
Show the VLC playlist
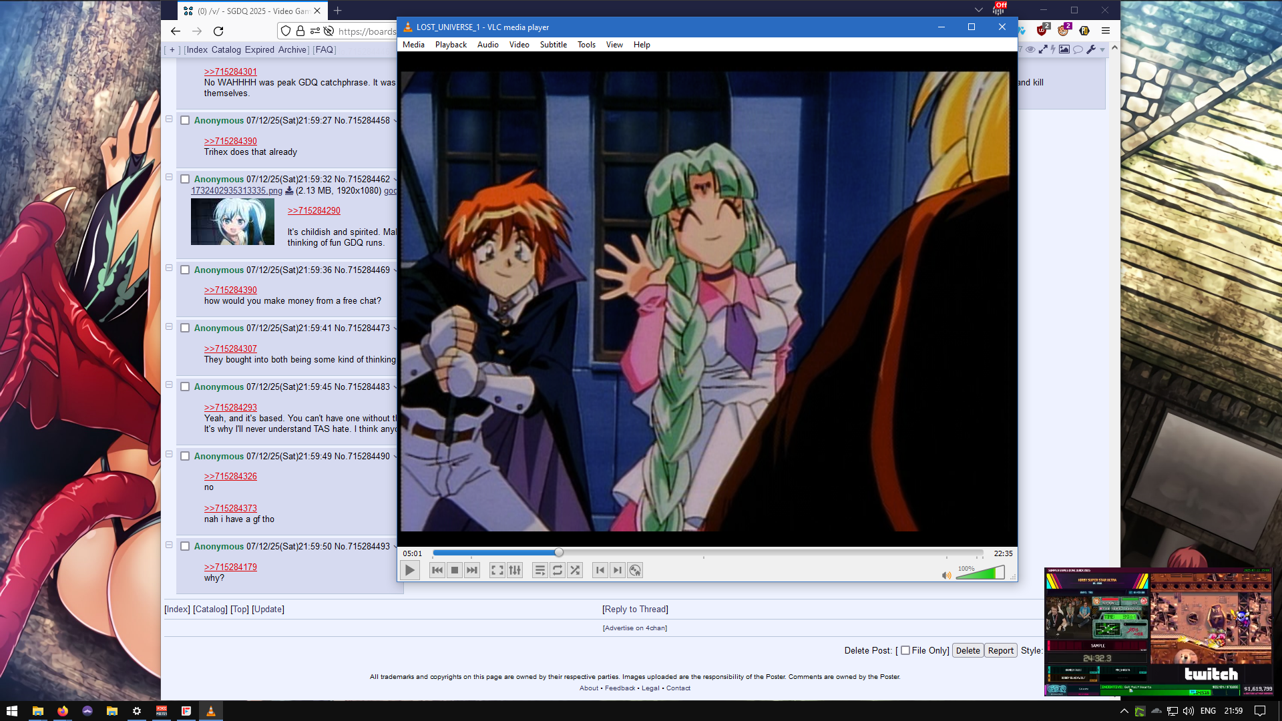540,570
